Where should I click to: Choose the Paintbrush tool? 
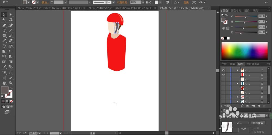click(x=11, y=35)
